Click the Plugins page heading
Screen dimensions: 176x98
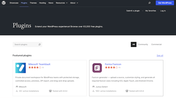coord(22,26)
